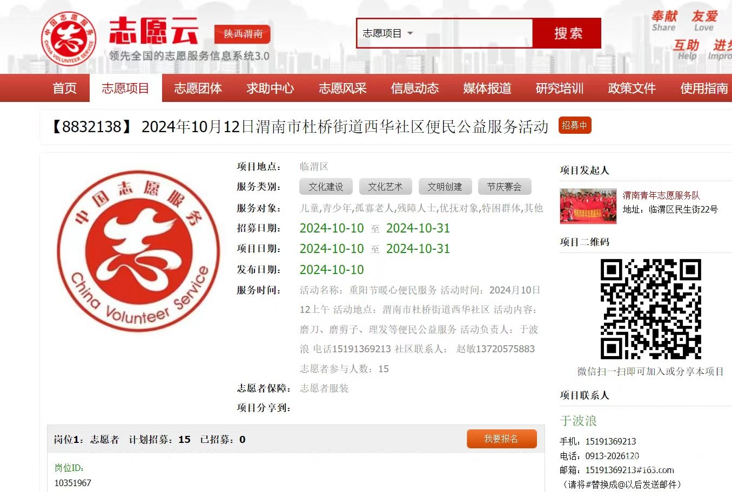Navigate to 志愿风采 section
The height and width of the screenshot is (492, 732).
[x=343, y=88]
